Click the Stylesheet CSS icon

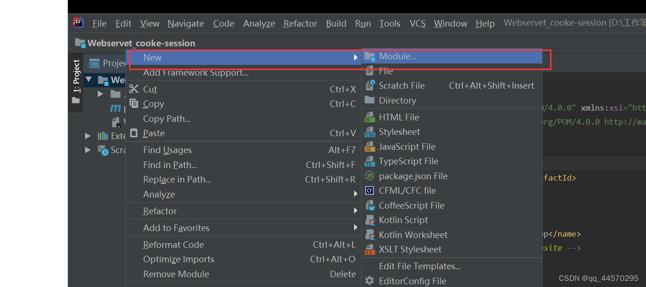coord(370,132)
